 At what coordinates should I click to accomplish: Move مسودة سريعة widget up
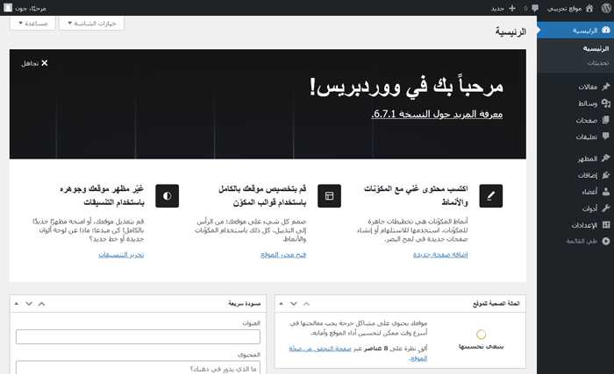click(41, 304)
